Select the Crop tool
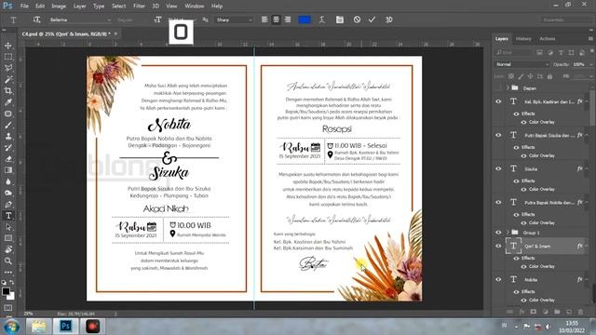 coord(8,91)
